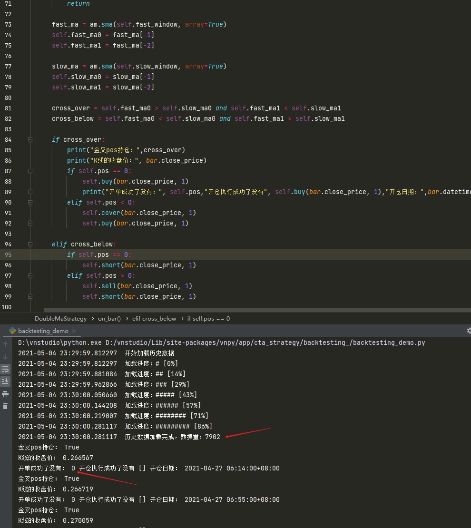Click the DoubleMaStrategy breadcrumb

coord(60,319)
